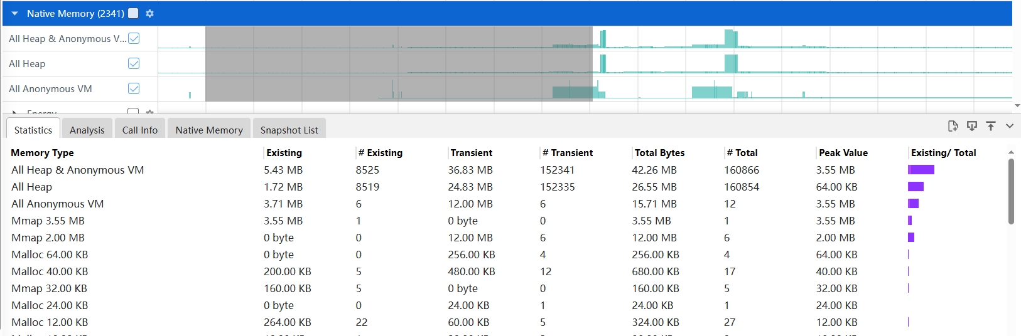Open the Call Info tab

pos(140,130)
